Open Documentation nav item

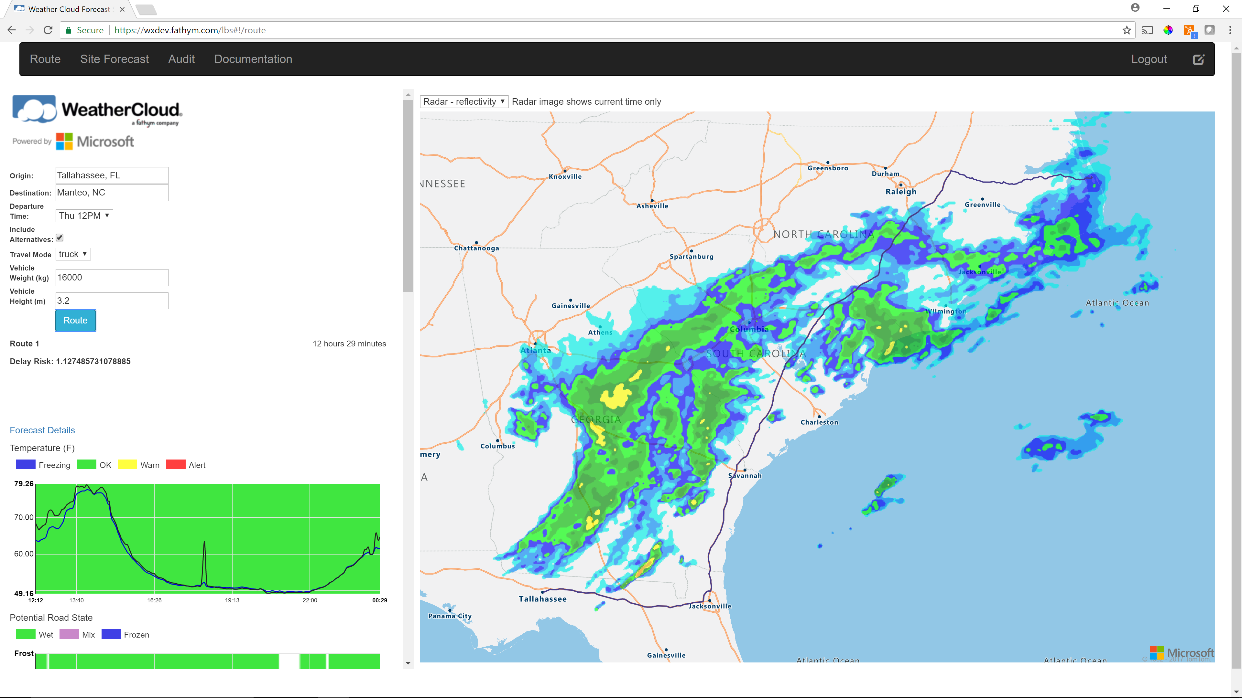tap(253, 59)
